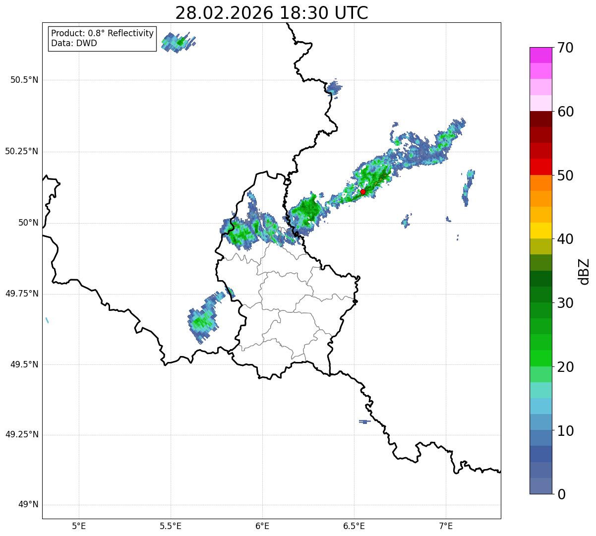The image size is (596, 536).
Task: Click the longitude label '7°E'
Action: pyautogui.click(x=446, y=526)
